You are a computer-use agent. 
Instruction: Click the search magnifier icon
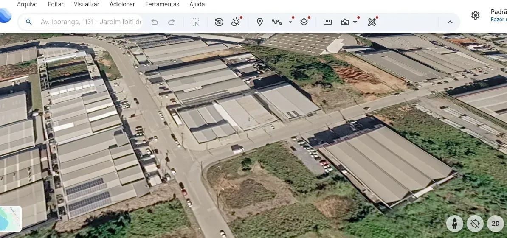tap(29, 22)
